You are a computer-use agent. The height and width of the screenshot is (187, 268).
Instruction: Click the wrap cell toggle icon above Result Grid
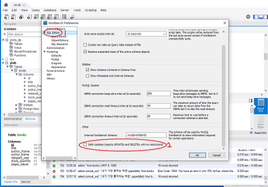(x=250, y=101)
